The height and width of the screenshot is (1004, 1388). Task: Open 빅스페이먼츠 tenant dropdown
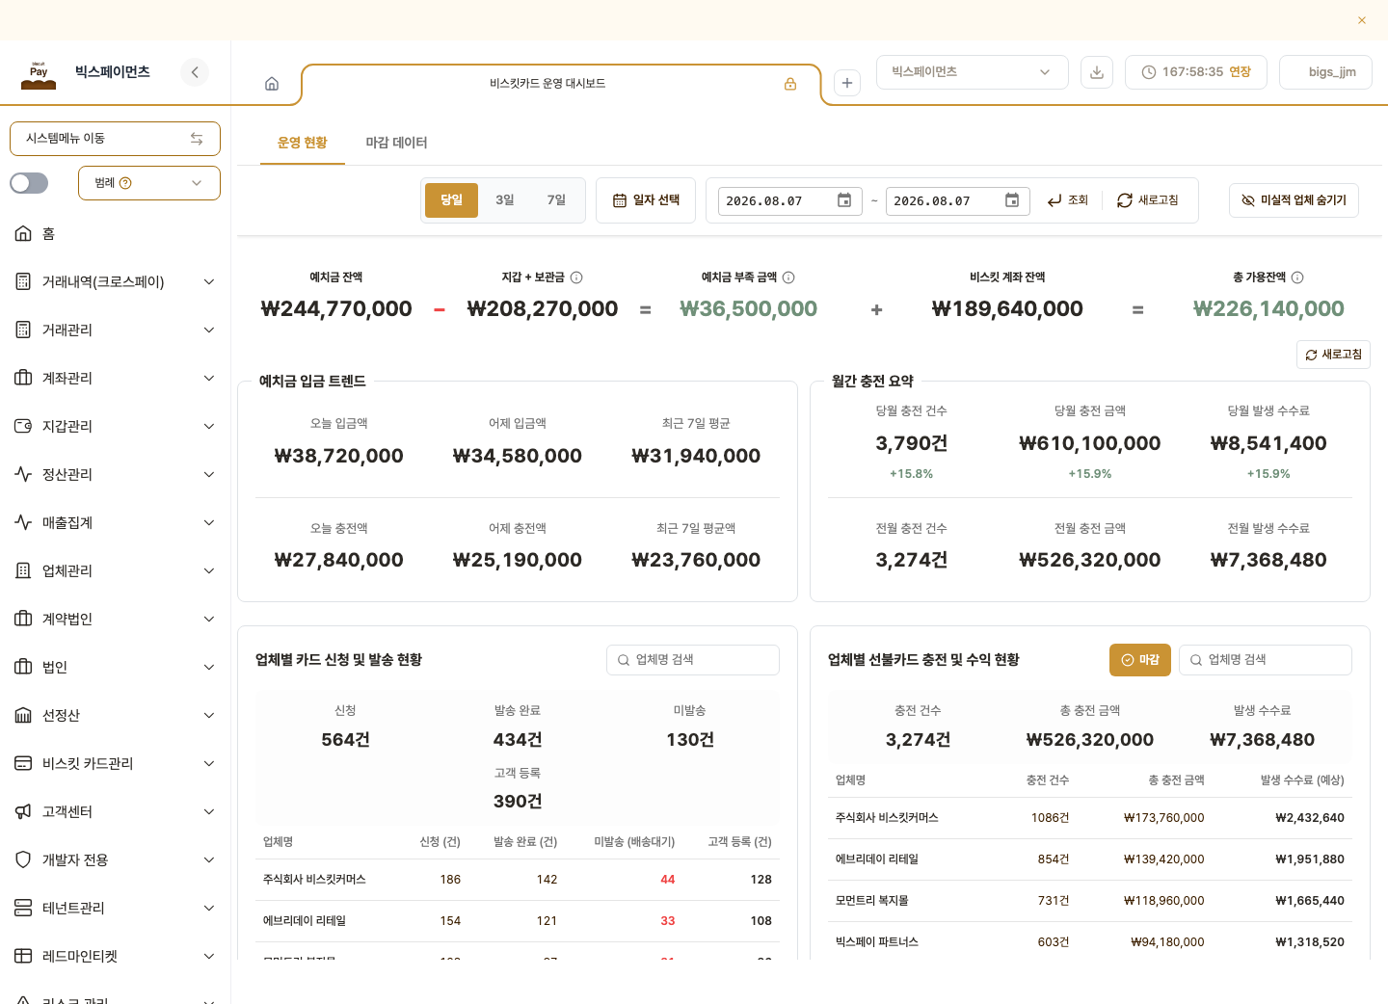pyautogui.click(x=973, y=72)
